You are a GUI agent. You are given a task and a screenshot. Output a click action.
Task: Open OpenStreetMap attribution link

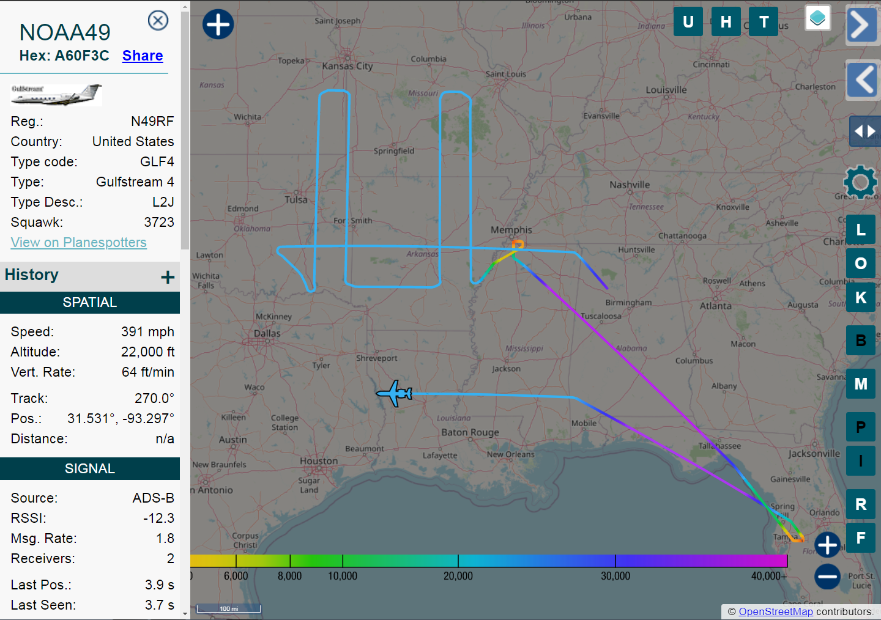click(x=776, y=611)
